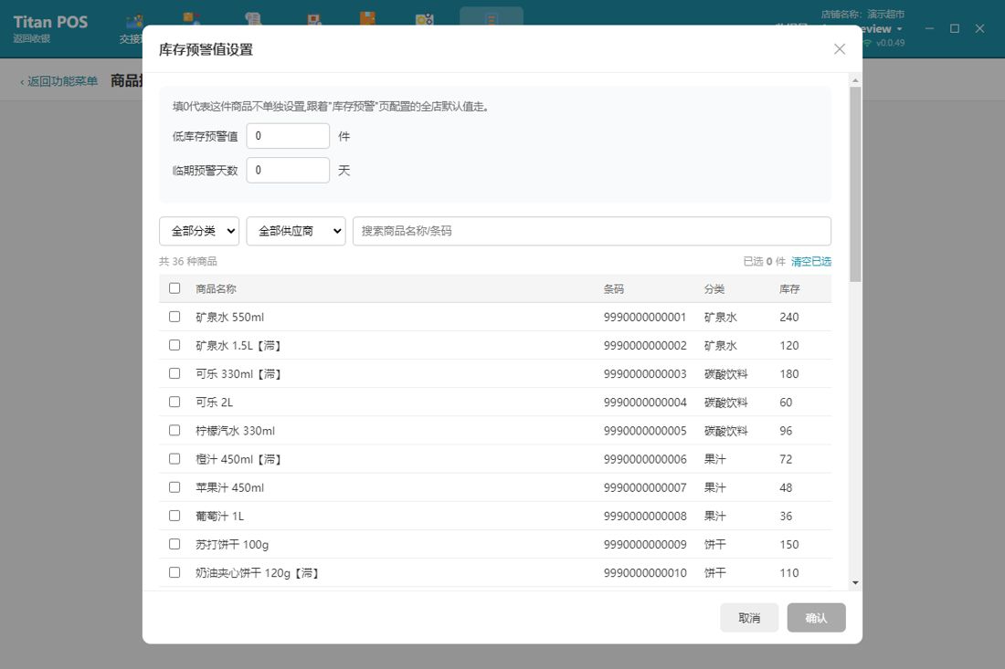Click the dialog scrollbar up arrow

click(x=855, y=80)
